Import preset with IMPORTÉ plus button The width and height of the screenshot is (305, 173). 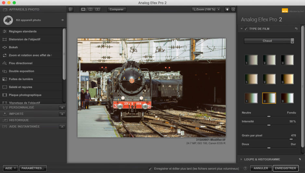[62, 114]
